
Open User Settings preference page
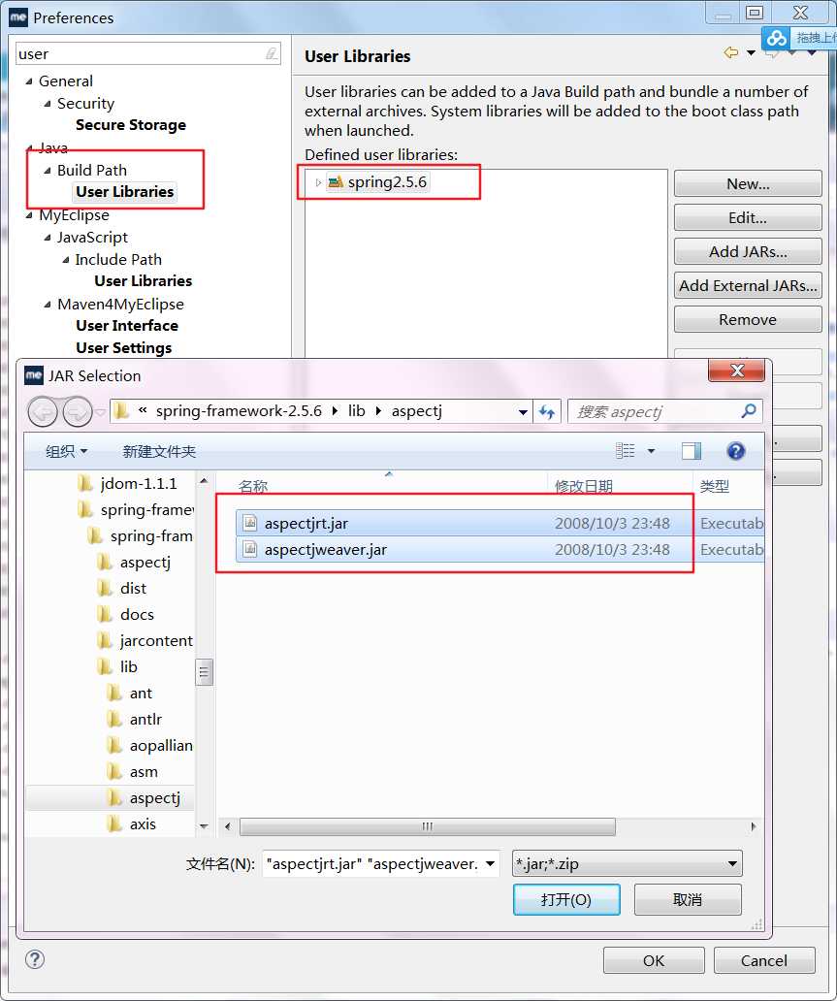point(124,348)
